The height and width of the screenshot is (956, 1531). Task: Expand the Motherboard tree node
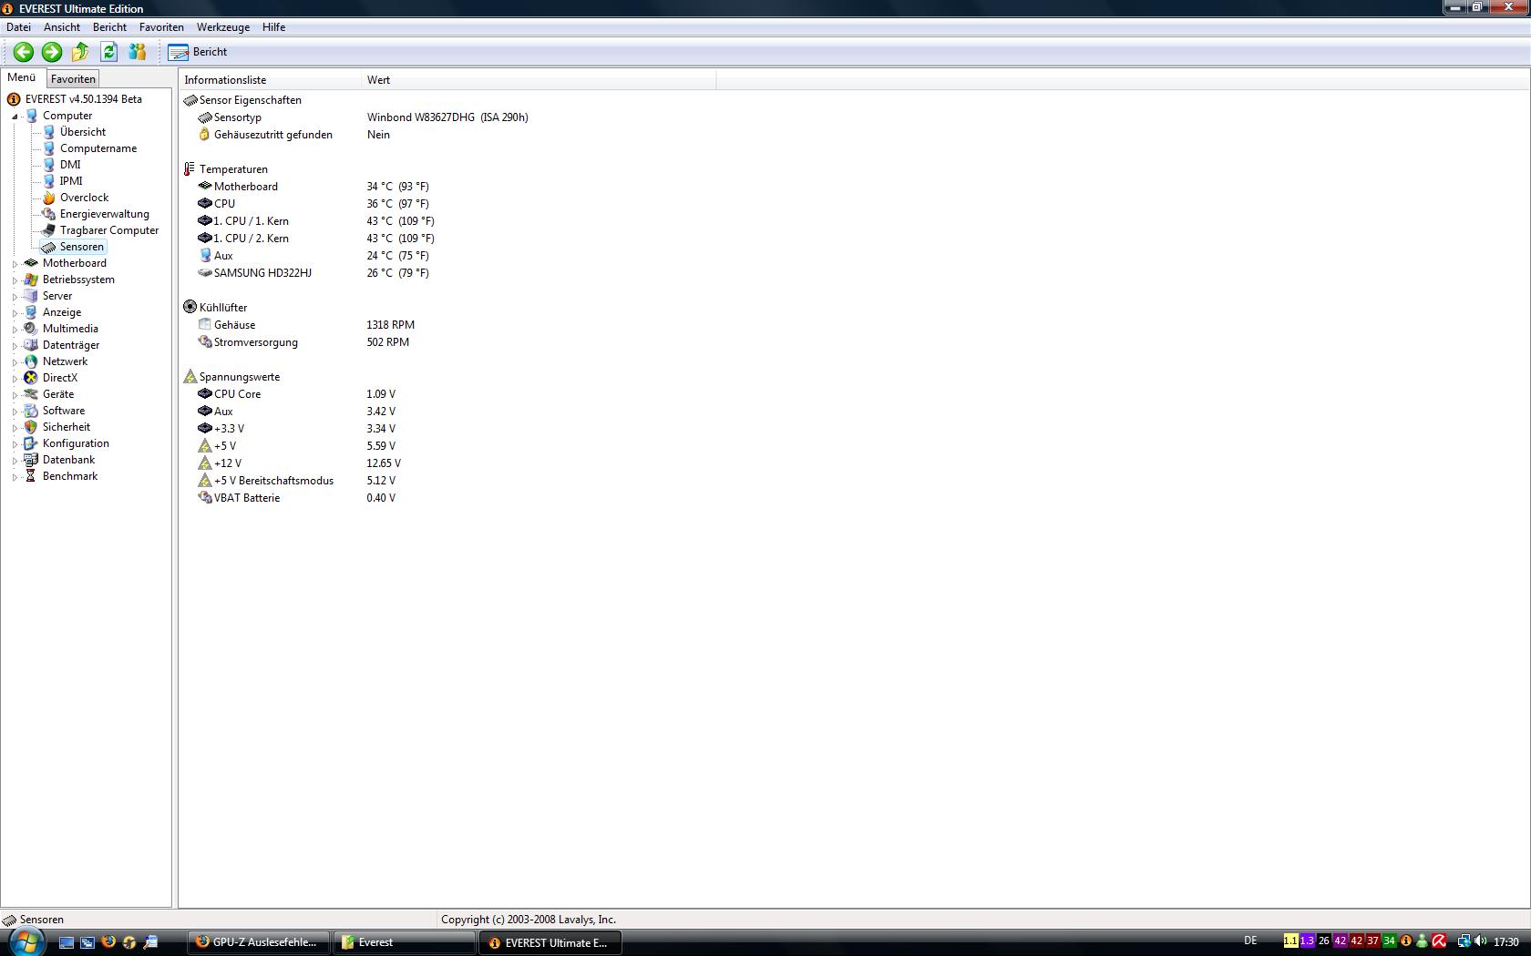[x=15, y=264]
